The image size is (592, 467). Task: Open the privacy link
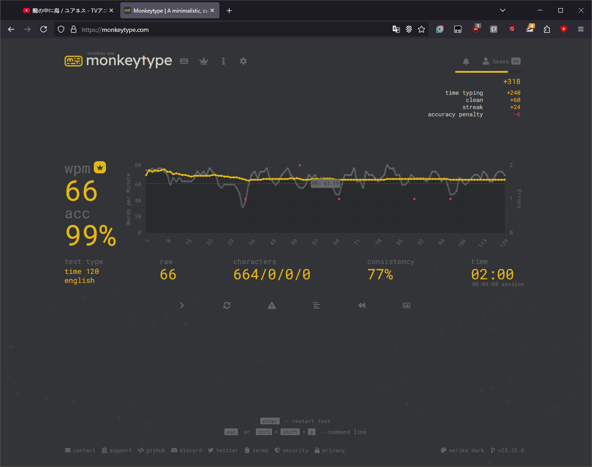click(x=329, y=450)
